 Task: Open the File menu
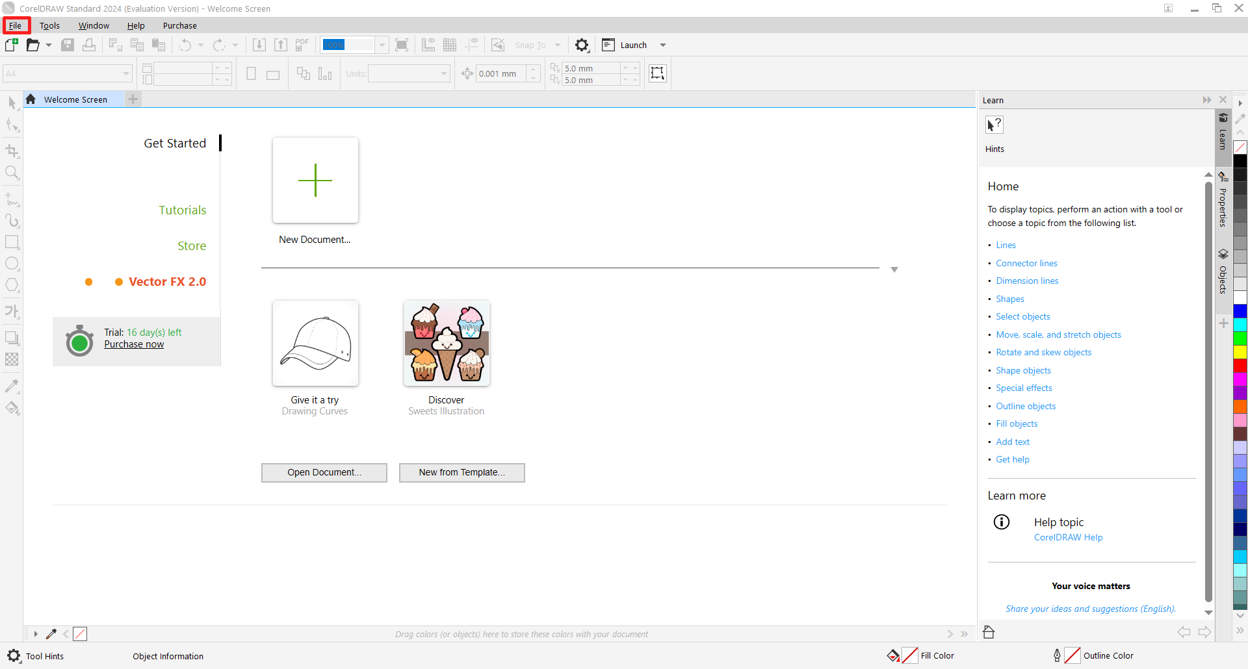click(16, 25)
